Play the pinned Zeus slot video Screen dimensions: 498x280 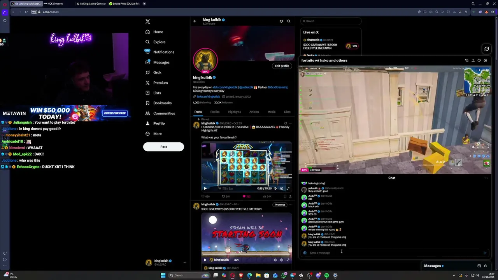tap(205, 189)
